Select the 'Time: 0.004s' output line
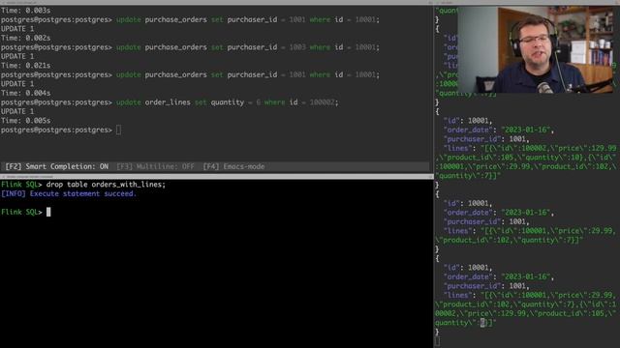The image size is (620, 348). (x=26, y=93)
